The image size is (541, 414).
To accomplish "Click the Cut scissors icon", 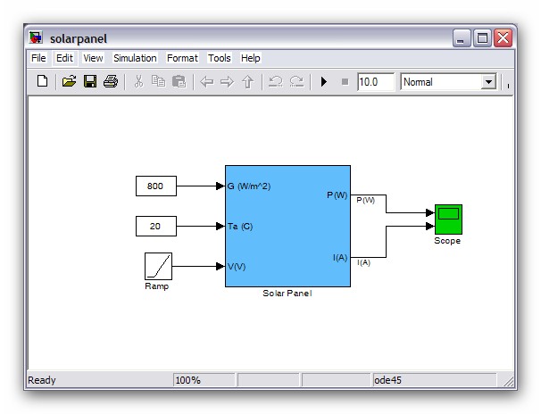I will coord(138,82).
